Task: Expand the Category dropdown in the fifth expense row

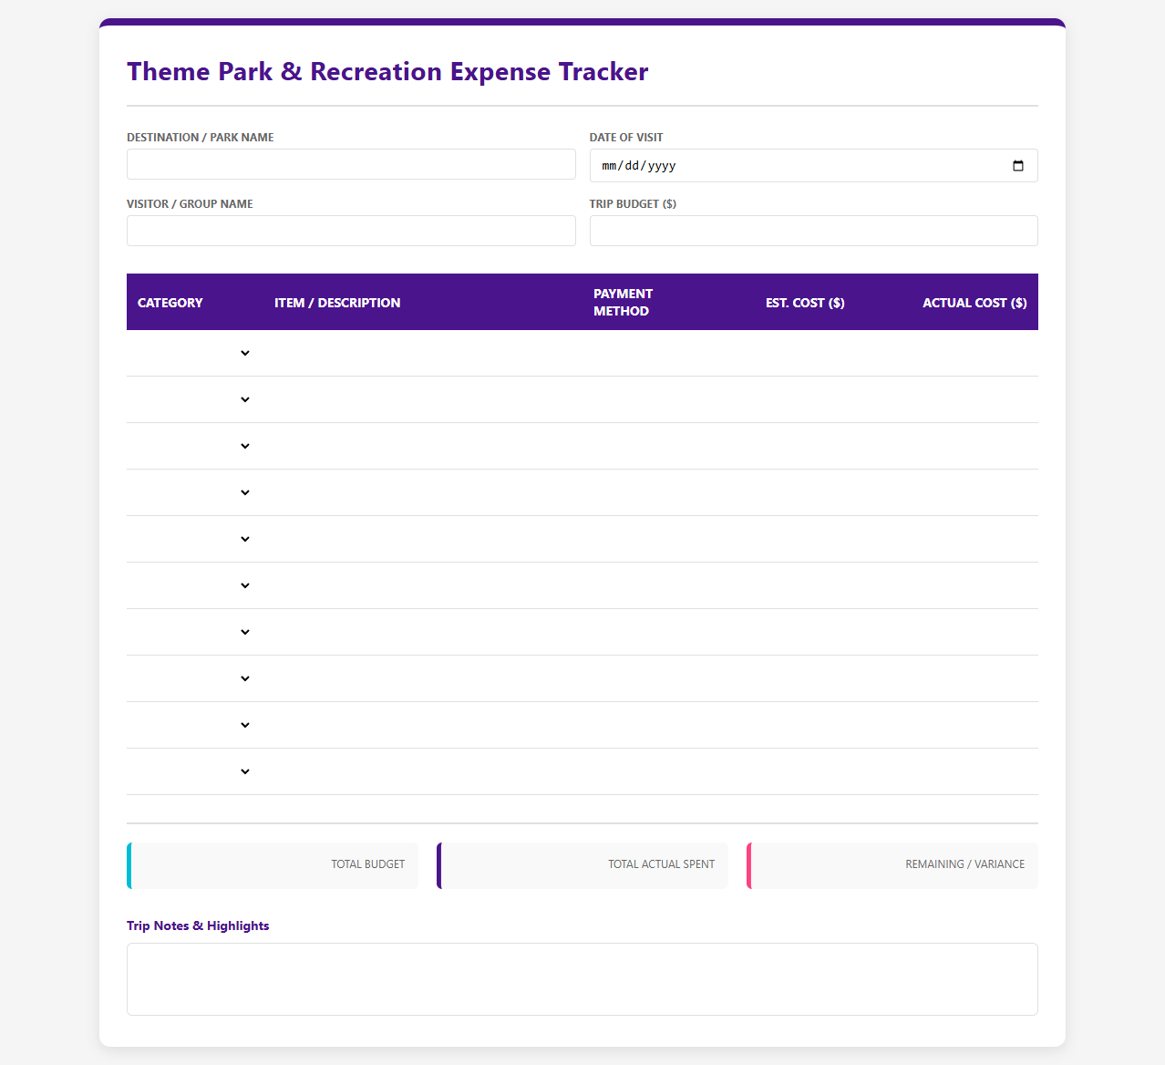Action: [x=194, y=539]
